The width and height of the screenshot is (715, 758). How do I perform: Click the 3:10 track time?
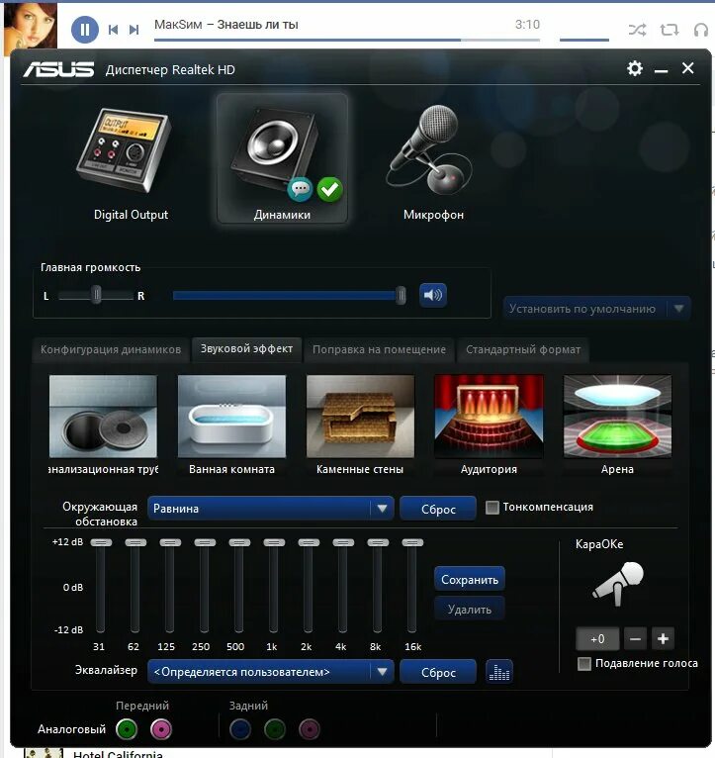tap(527, 24)
